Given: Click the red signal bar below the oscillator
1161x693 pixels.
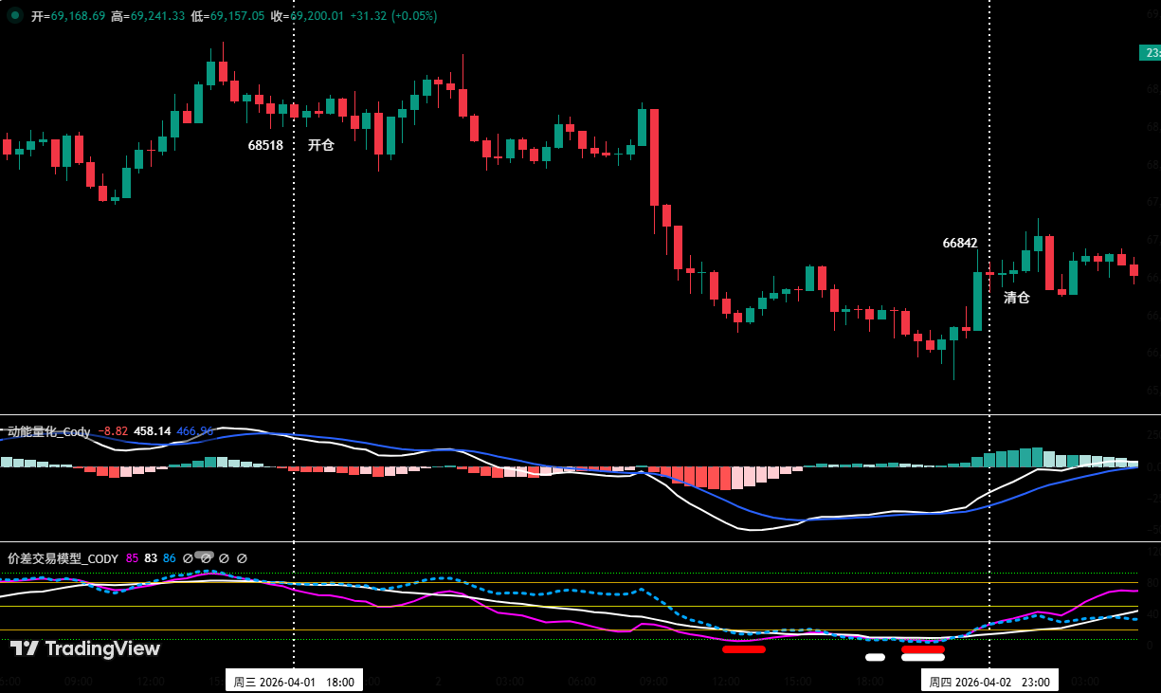Looking at the screenshot, I should click(744, 648).
